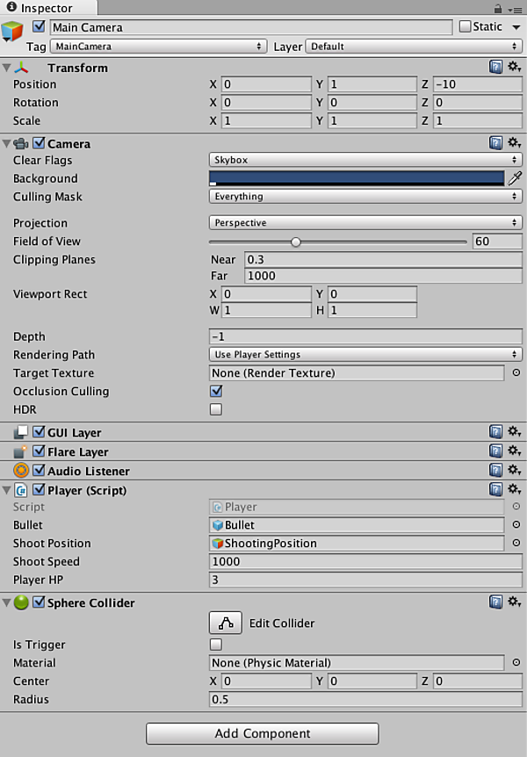Open help for the Player Script component
Viewport: 527px width, 757px height.
[496, 490]
